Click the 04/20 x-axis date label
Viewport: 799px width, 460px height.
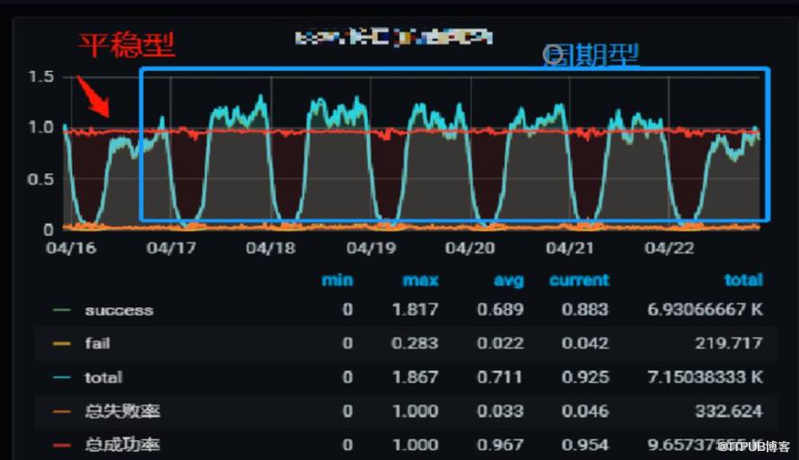470,248
